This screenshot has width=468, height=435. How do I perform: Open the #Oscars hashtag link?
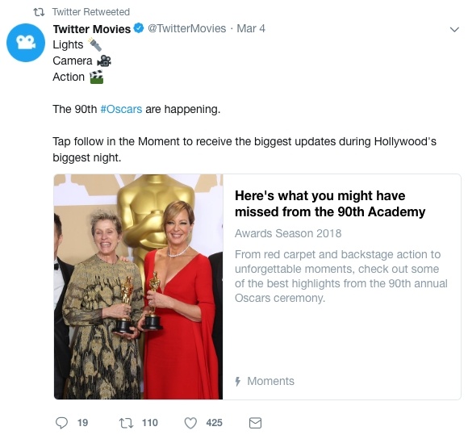[121, 109]
